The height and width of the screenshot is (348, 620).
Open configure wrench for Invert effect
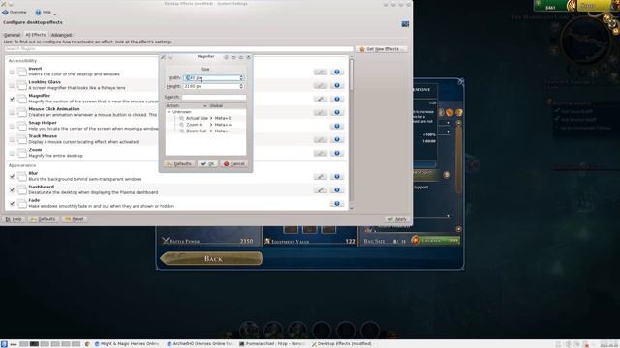click(x=321, y=72)
